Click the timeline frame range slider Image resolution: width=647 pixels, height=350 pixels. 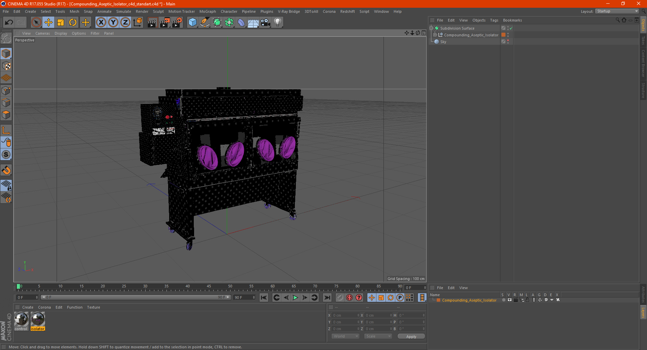coord(136,297)
